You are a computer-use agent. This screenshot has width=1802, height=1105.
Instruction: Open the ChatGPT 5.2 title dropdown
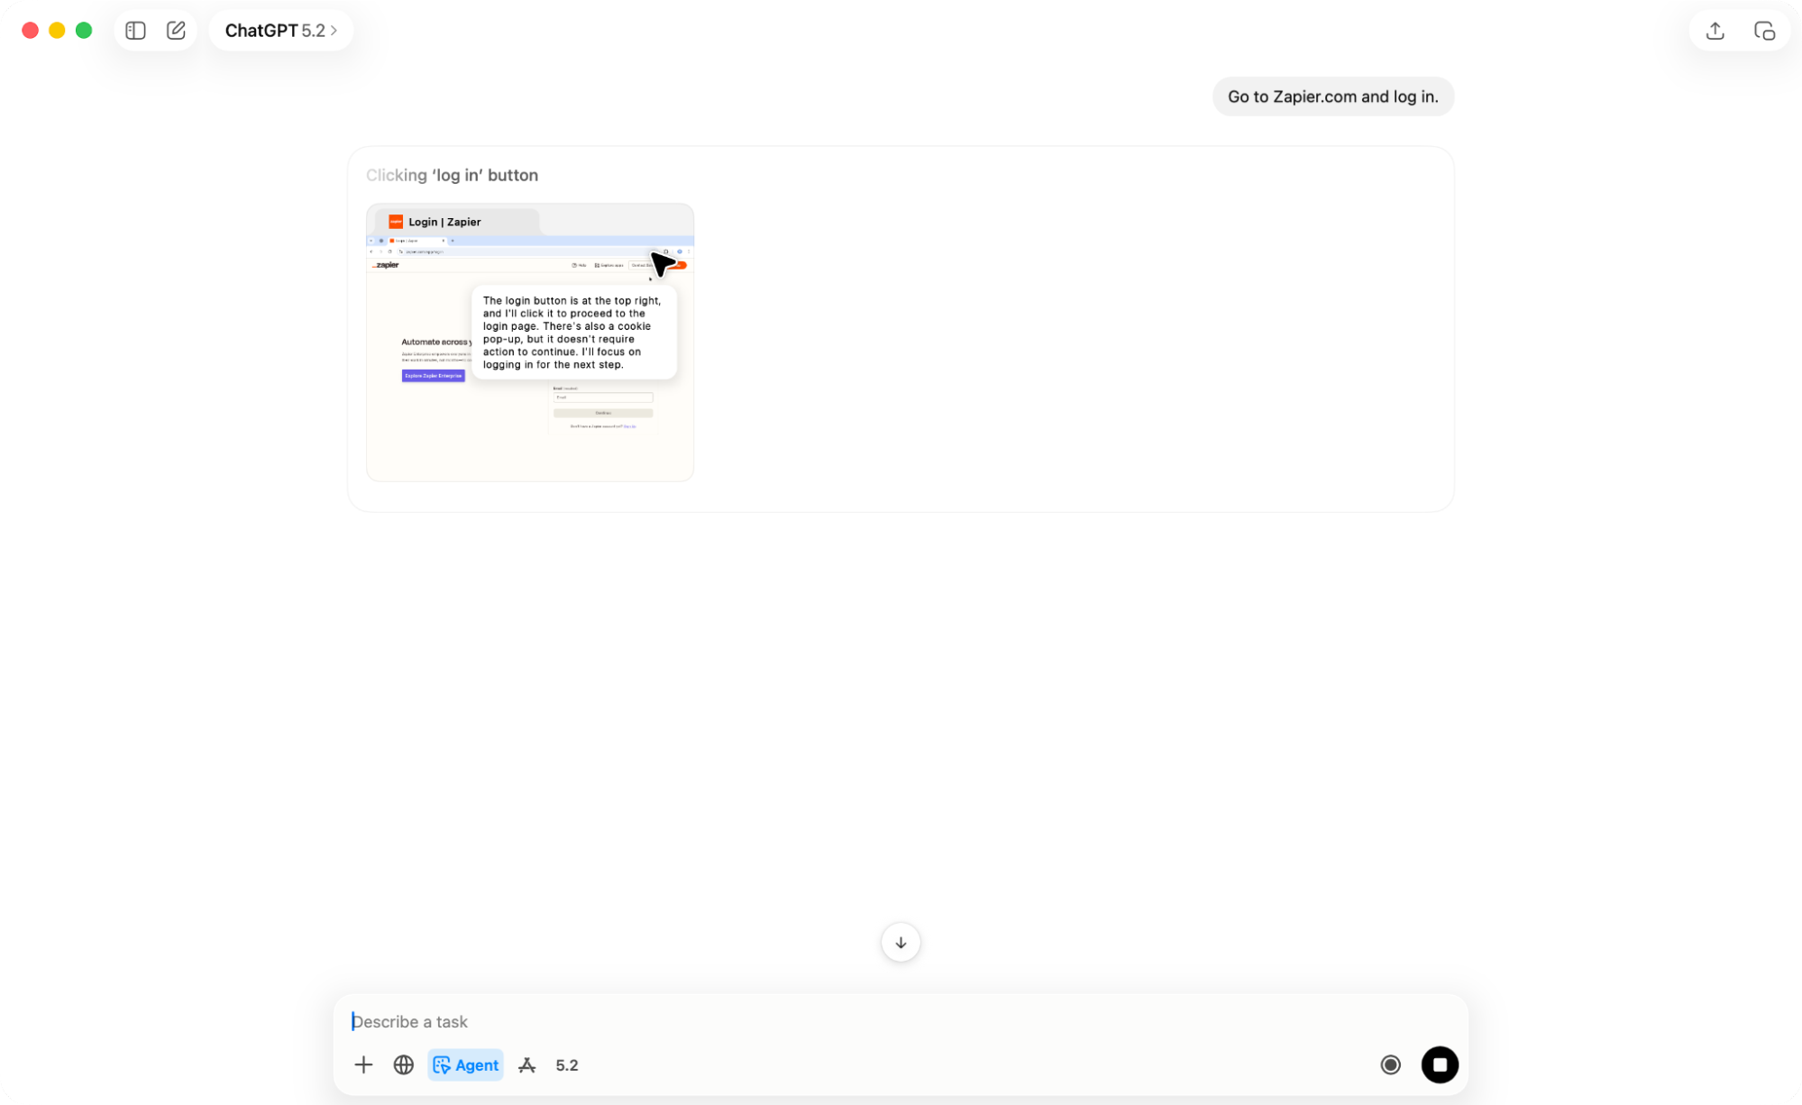click(x=280, y=30)
